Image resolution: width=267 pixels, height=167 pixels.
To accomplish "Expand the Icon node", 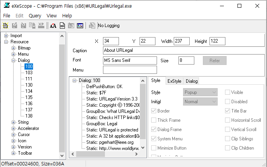I will 14,141.
